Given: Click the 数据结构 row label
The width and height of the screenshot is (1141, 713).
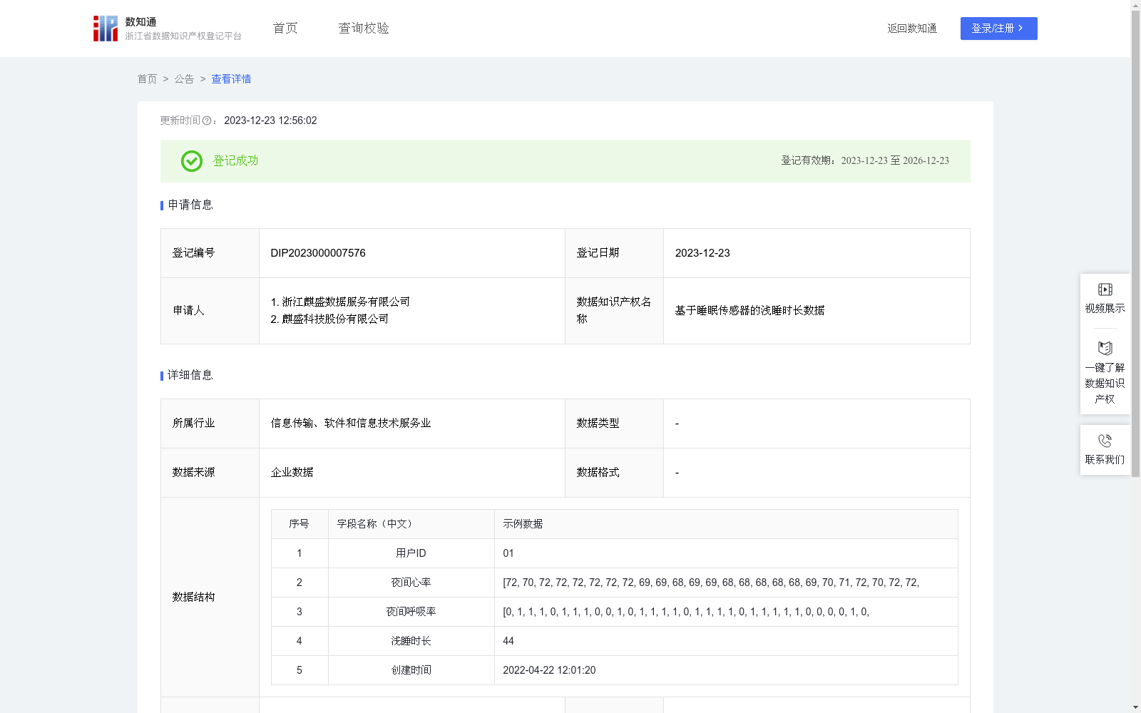Looking at the screenshot, I should coord(193,597).
